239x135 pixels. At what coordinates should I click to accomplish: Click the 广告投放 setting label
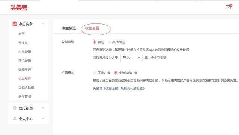68,73
